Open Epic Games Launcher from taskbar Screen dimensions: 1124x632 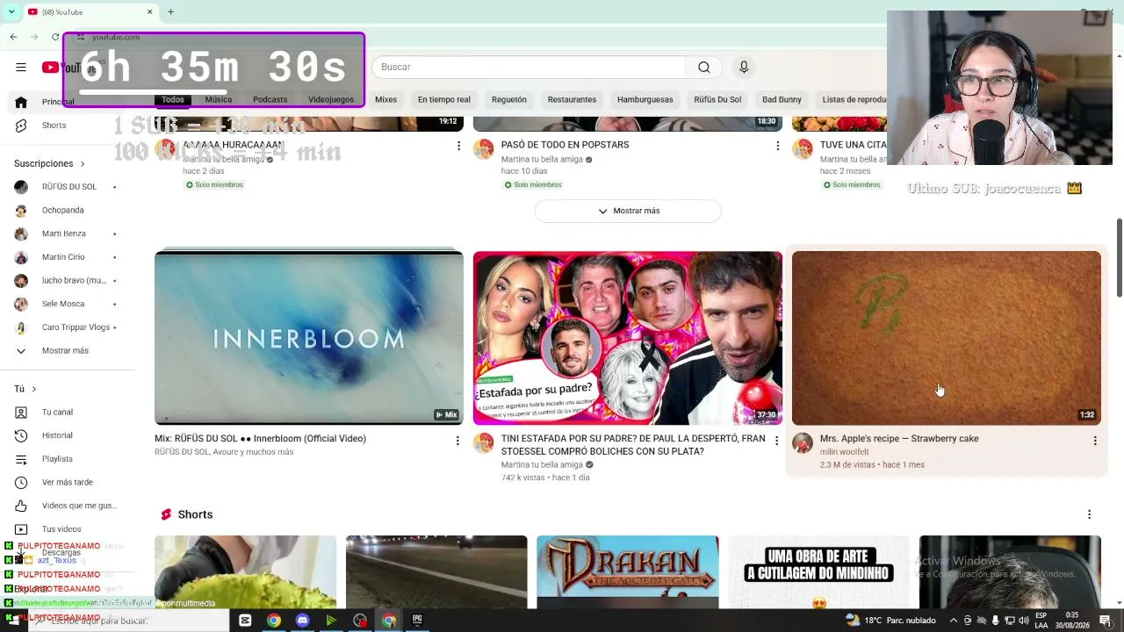(417, 621)
